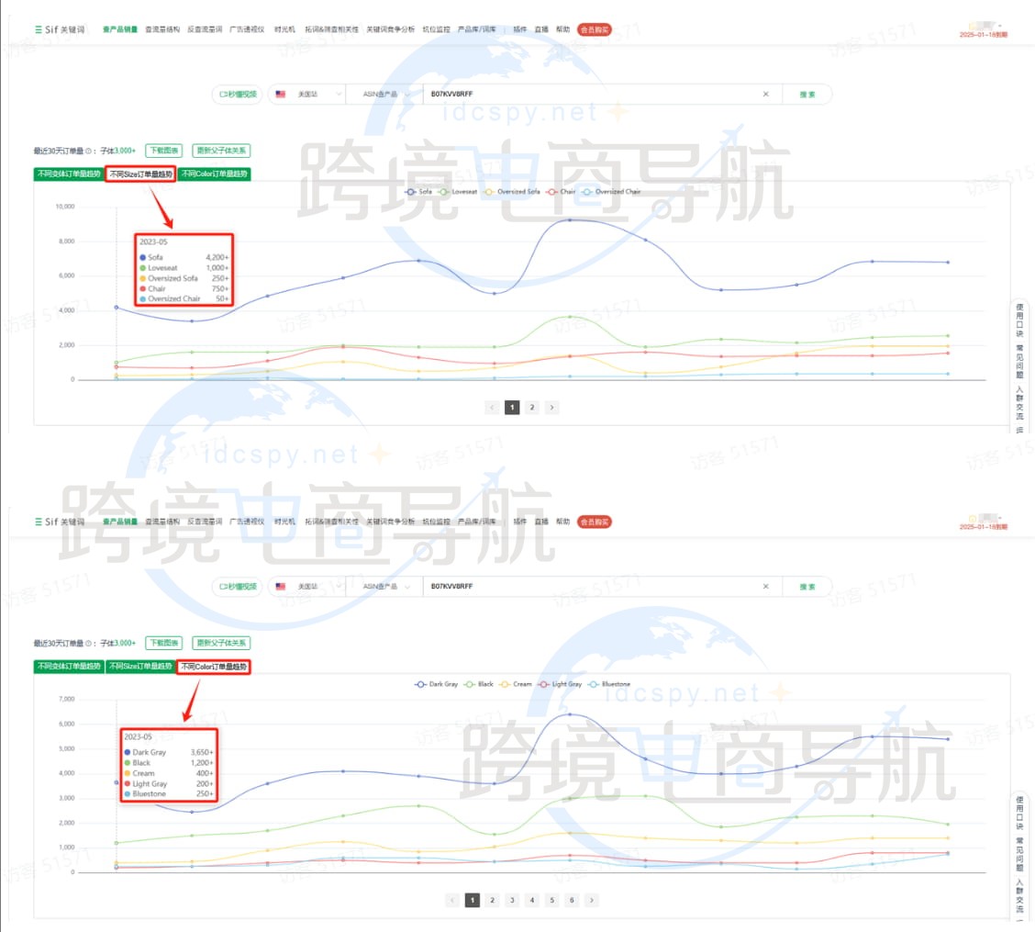
Task: Go to next page in the Color chart pagination
Action: (592, 900)
